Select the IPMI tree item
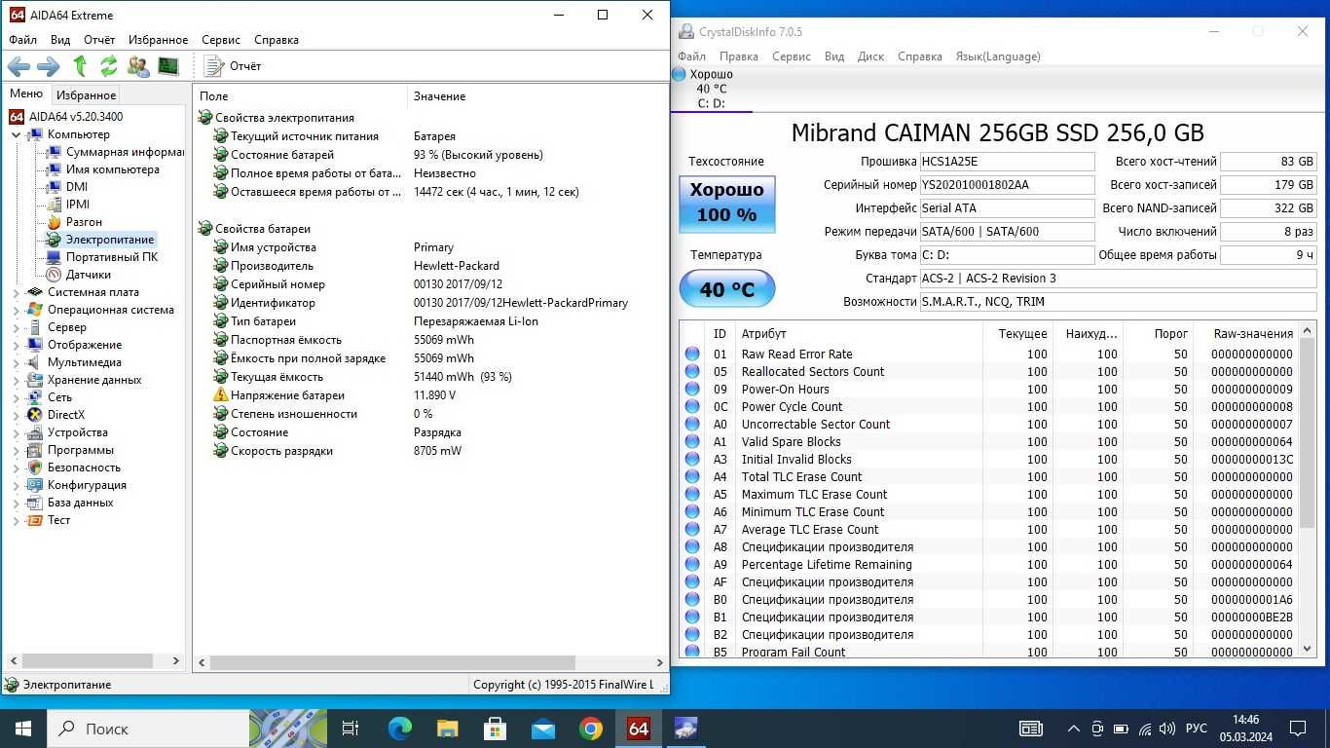Image resolution: width=1330 pixels, height=748 pixels. coord(78,205)
